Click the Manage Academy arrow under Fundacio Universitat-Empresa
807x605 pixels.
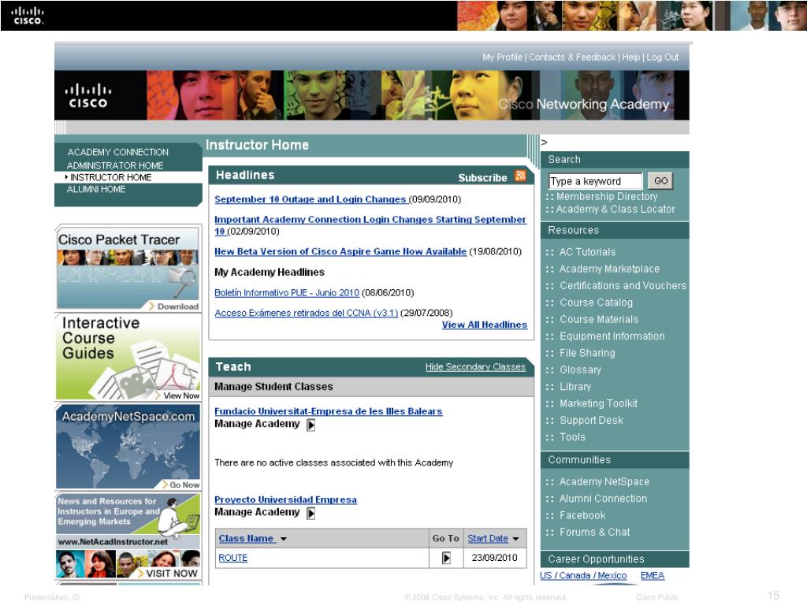point(311,425)
